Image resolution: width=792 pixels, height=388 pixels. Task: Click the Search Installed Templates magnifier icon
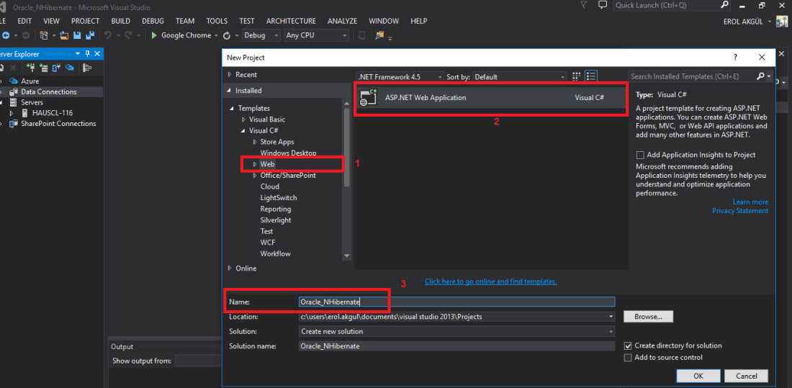click(x=761, y=76)
